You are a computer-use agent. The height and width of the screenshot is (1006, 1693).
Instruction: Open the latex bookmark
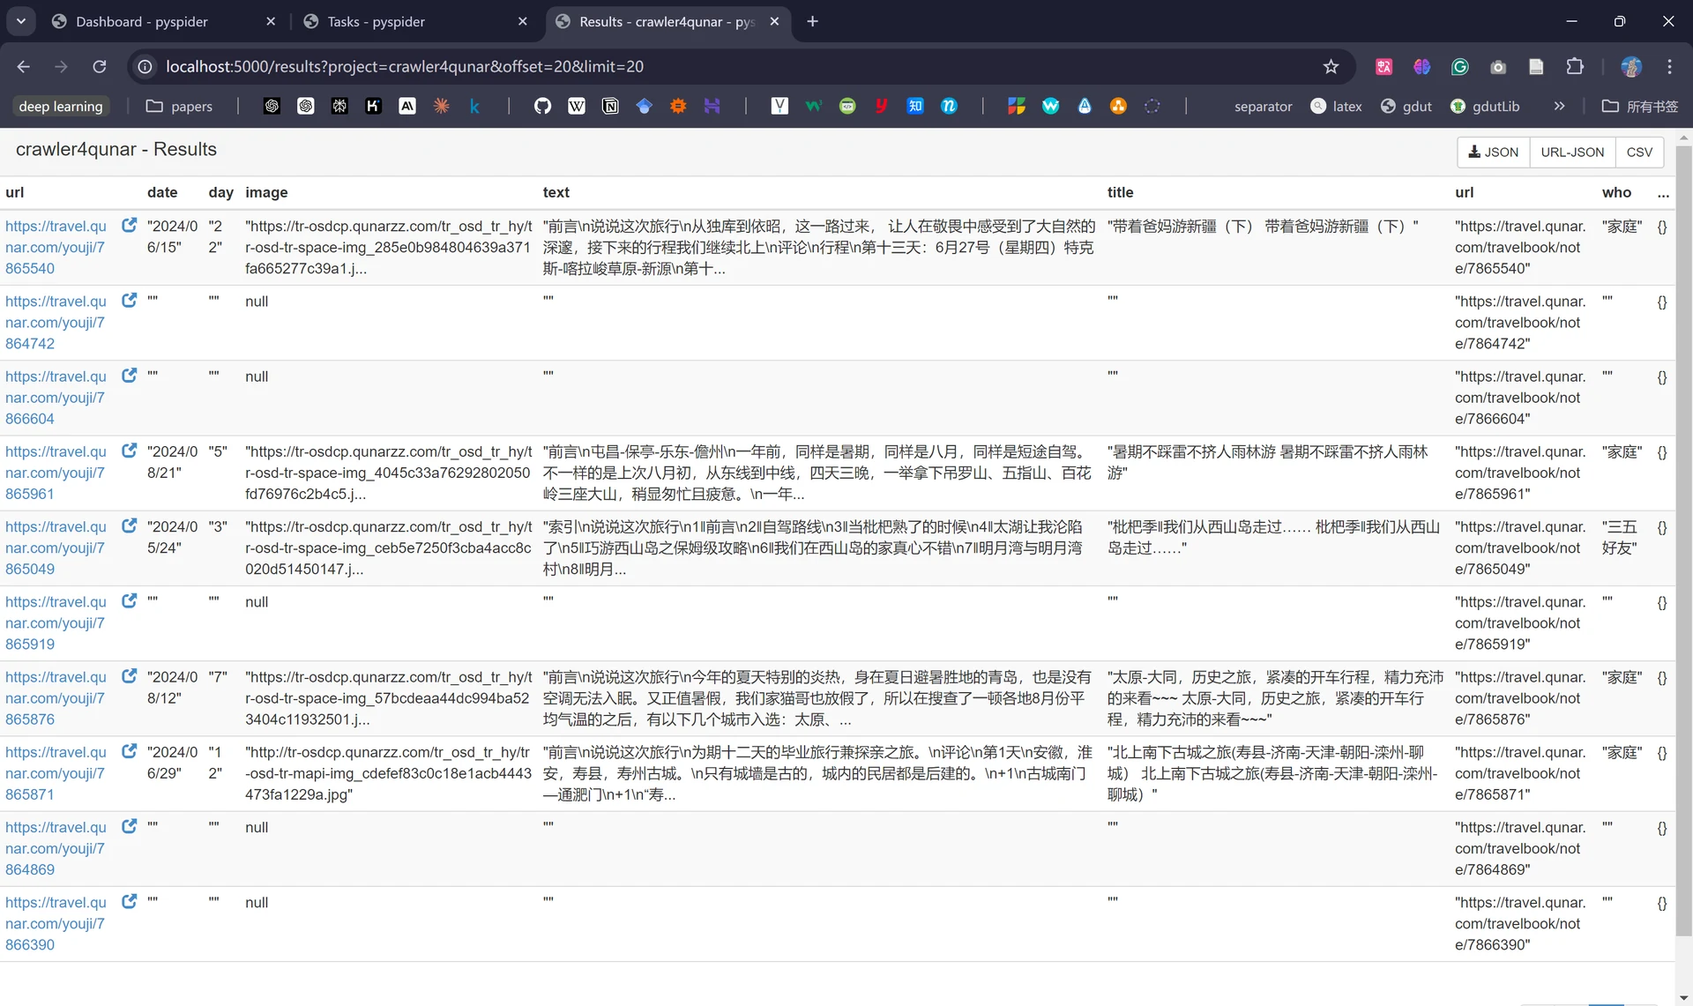pyautogui.click(x=1336, y=106)
